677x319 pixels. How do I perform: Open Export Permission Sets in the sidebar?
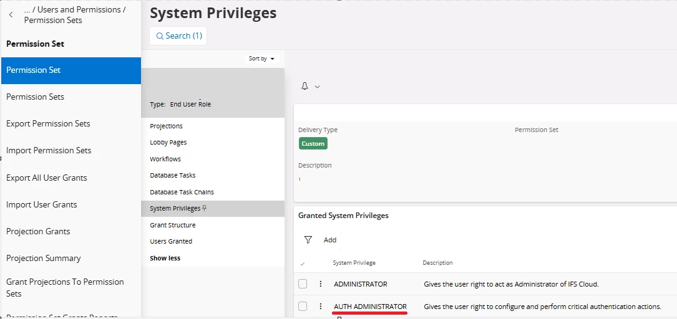(x=48, y=123)
